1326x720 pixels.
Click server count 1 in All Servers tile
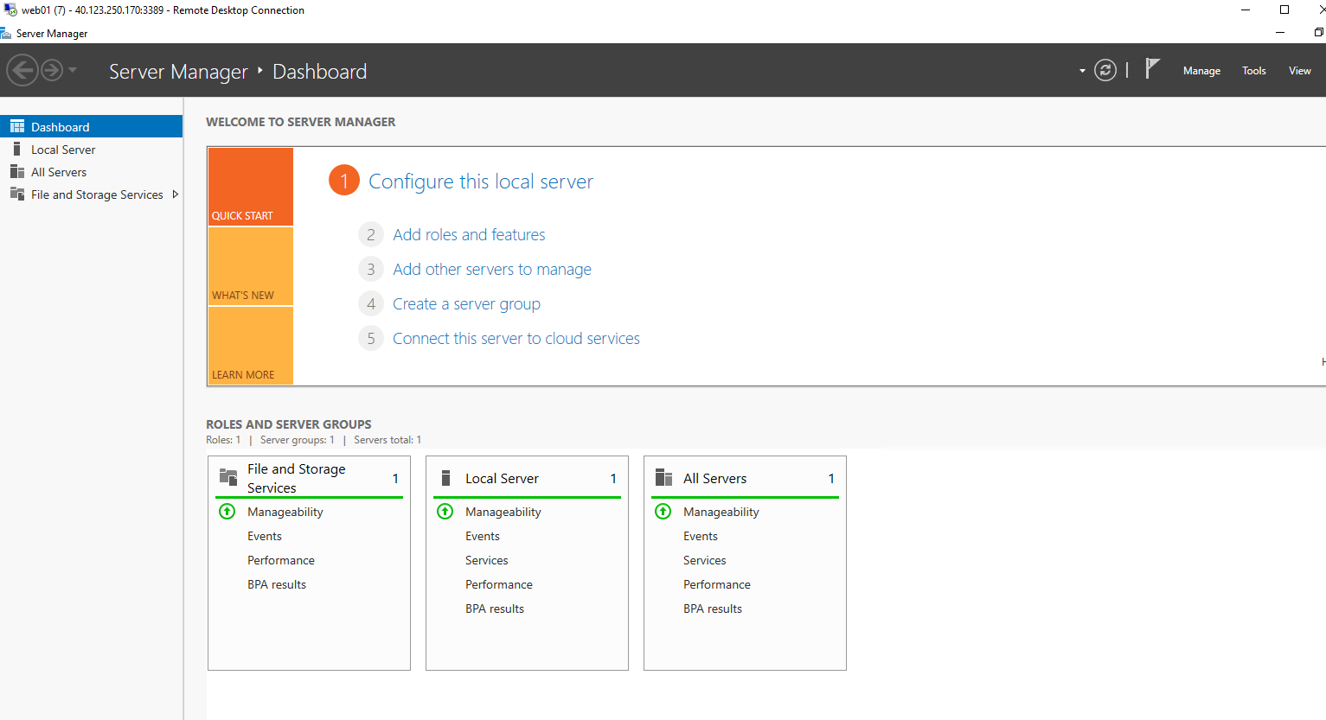[831, 478]
